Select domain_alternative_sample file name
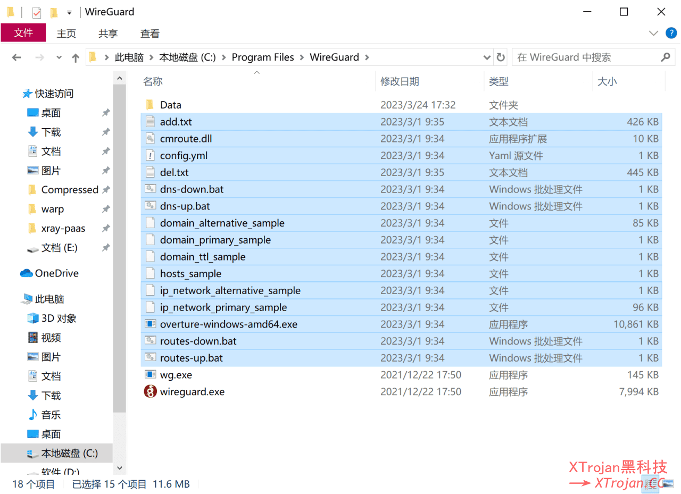Image resolution: width=681 pixels, height=494 pixels. [222, 223]
